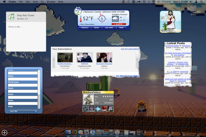206x137 pixels.
Task: Click the Novocaine Rhapsody video thumbnail
Action: pyautogui.click(x=104, y=57)
